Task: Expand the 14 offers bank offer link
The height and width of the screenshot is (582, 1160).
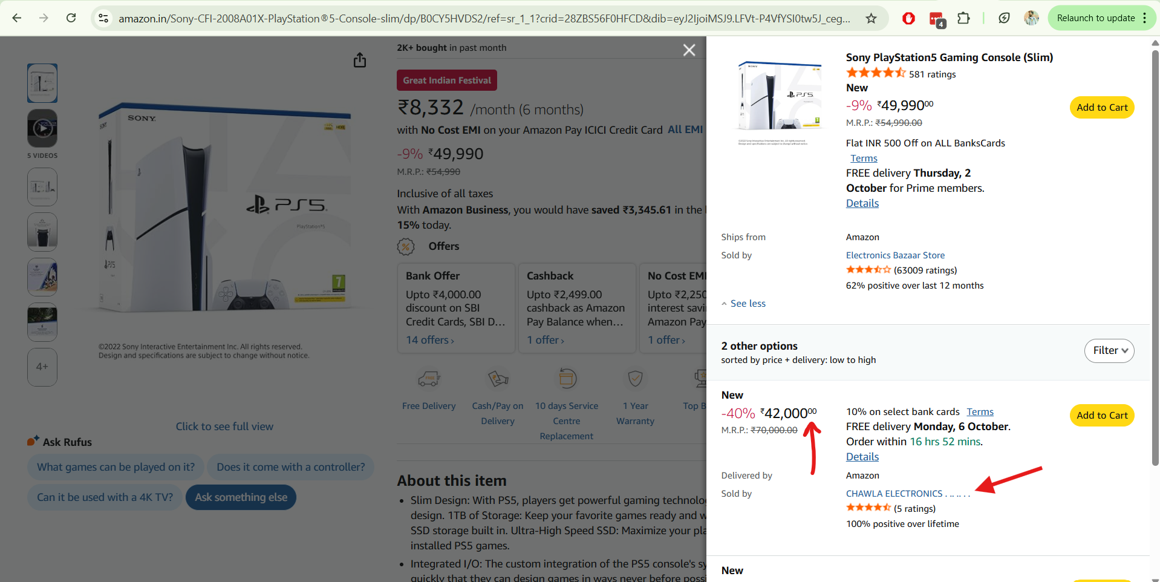Action: pyautogui.click(x=429, y=340)
